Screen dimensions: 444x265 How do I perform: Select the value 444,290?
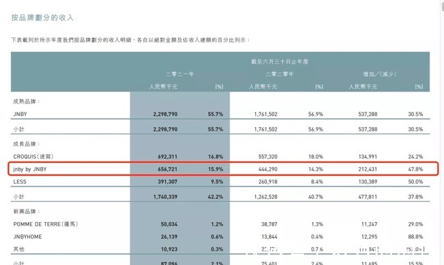(x=268, y=169)
